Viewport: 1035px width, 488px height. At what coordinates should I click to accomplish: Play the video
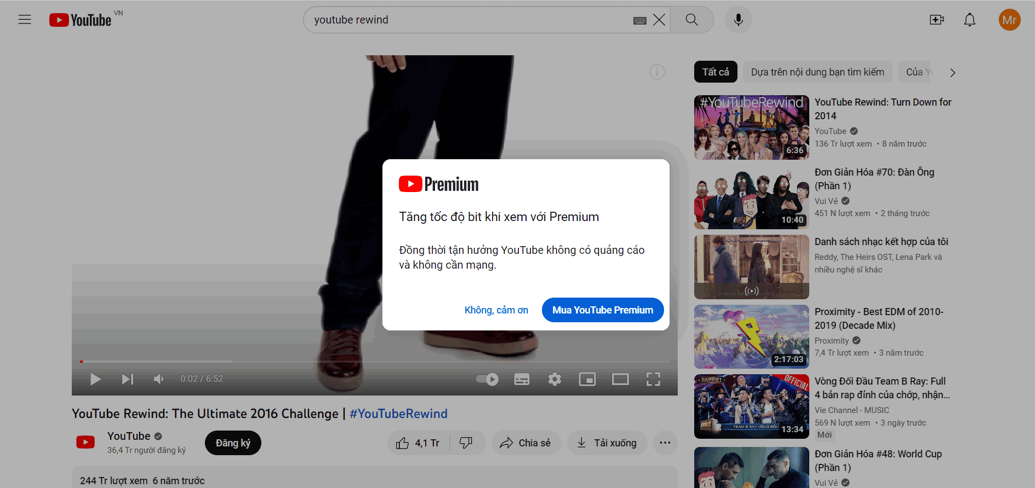pos(95,379)
